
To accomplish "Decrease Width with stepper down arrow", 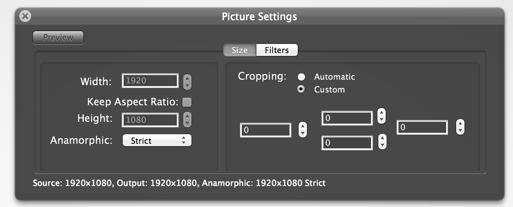I will pyautogui.click(x=187, y=86).
